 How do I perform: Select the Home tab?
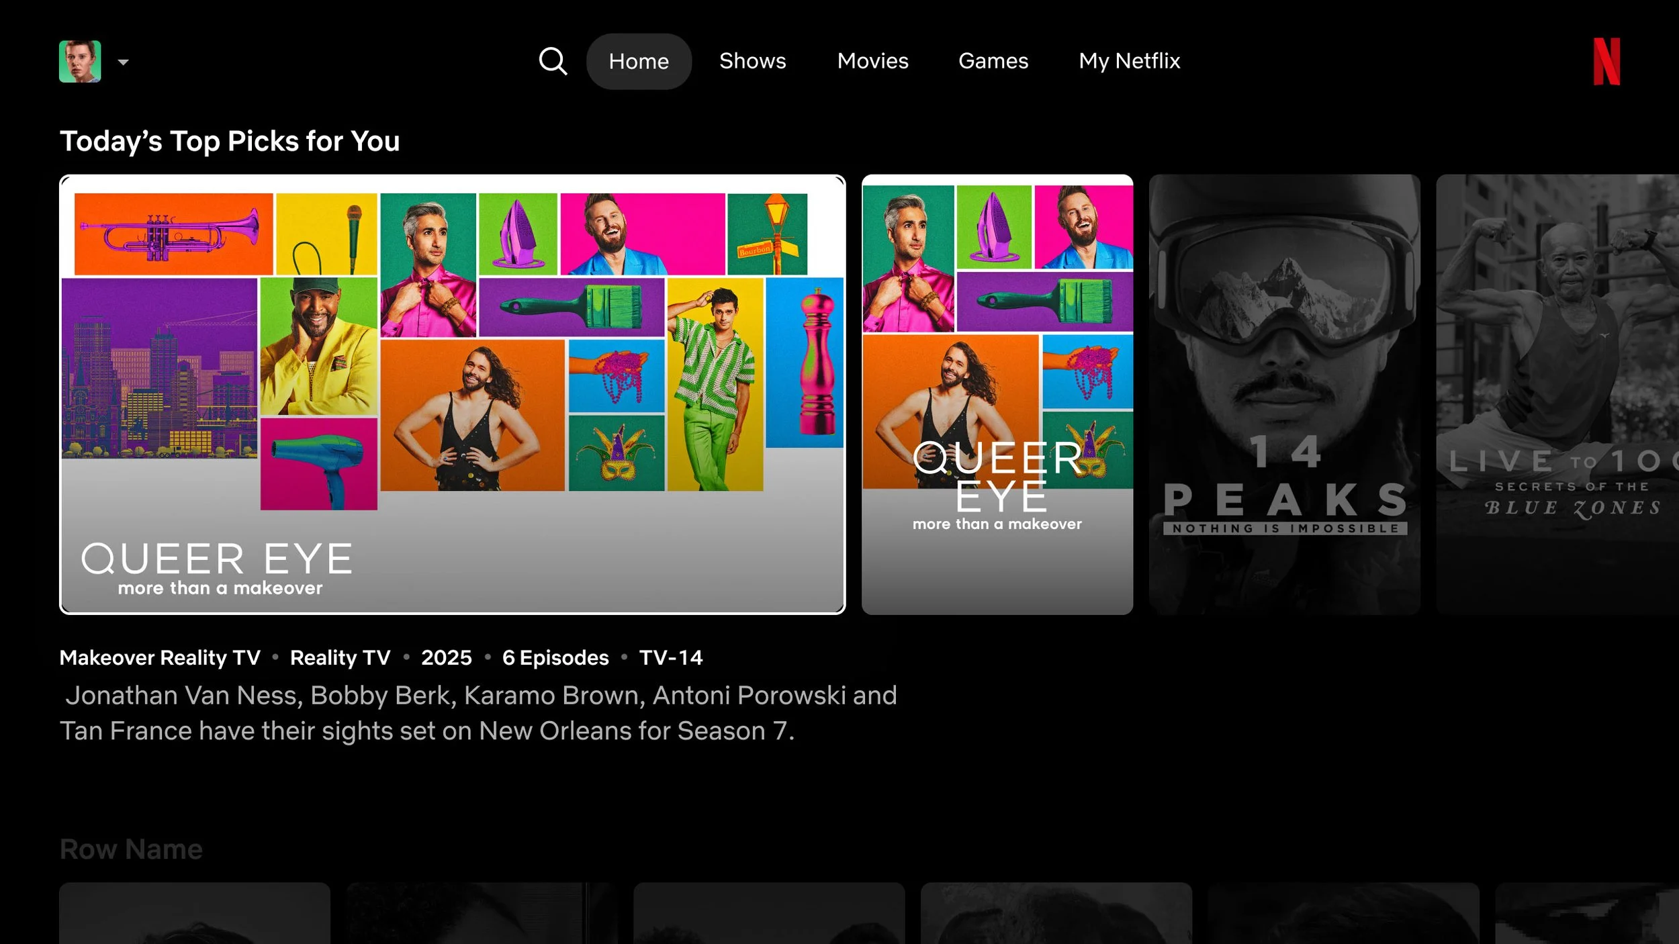[639, 61]
